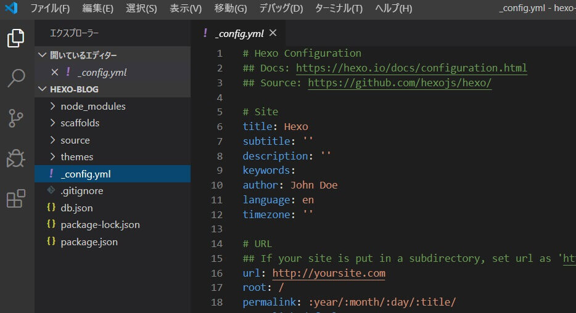Select package-lock.json in the file tree
This screenshot has height=313, width=576.
pyautogui.click(x=112, y=224)
